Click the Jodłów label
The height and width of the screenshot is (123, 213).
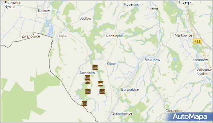86,18
